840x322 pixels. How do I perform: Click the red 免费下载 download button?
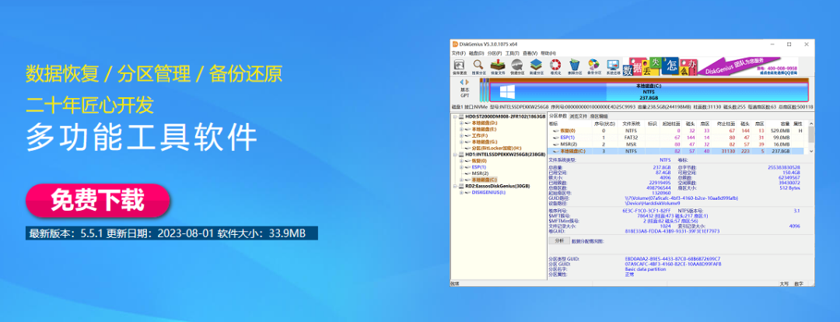[97, 201]
